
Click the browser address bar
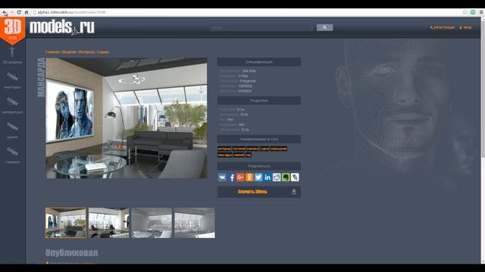click(x=248, y=12)
